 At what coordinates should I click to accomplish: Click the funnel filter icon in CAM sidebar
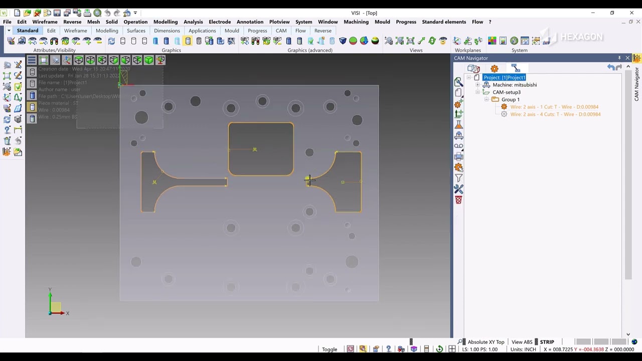pyautogui.click(x=458, y=178)
